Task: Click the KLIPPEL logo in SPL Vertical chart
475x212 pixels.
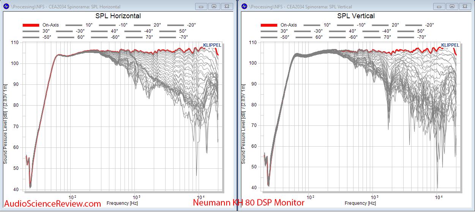Action: (x=450, y=45)
